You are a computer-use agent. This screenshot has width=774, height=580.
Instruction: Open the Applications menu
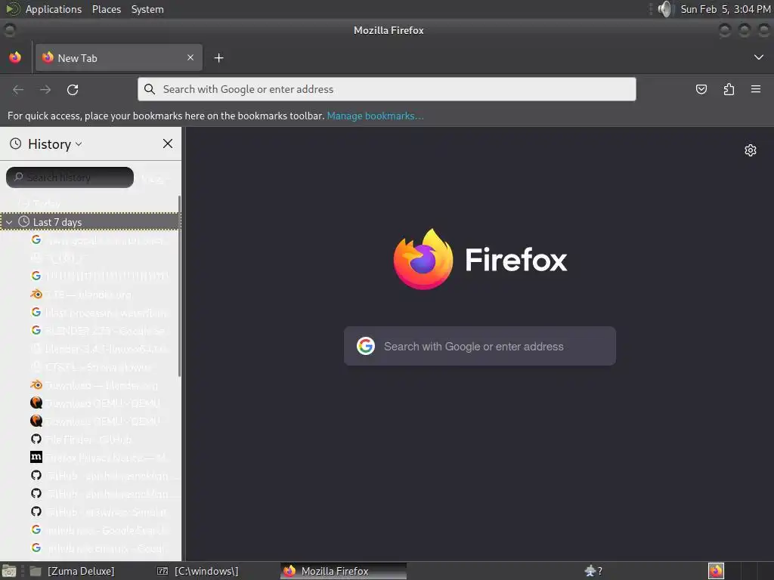point(54,9)
